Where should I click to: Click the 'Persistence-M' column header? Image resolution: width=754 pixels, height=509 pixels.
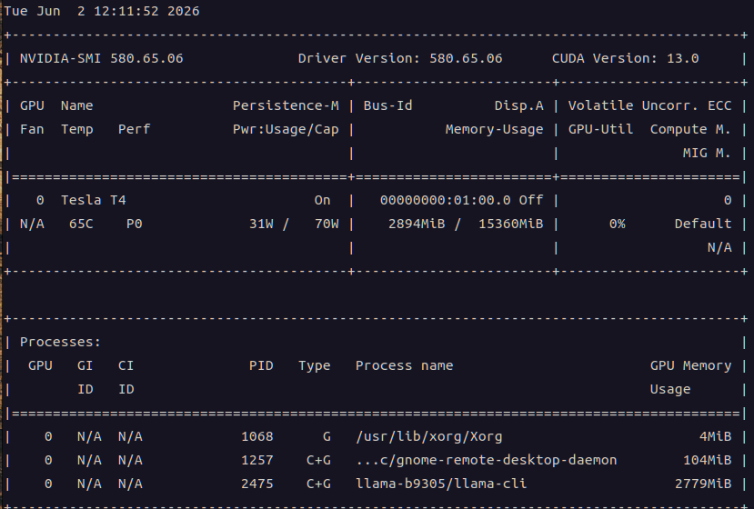[286, 105]
